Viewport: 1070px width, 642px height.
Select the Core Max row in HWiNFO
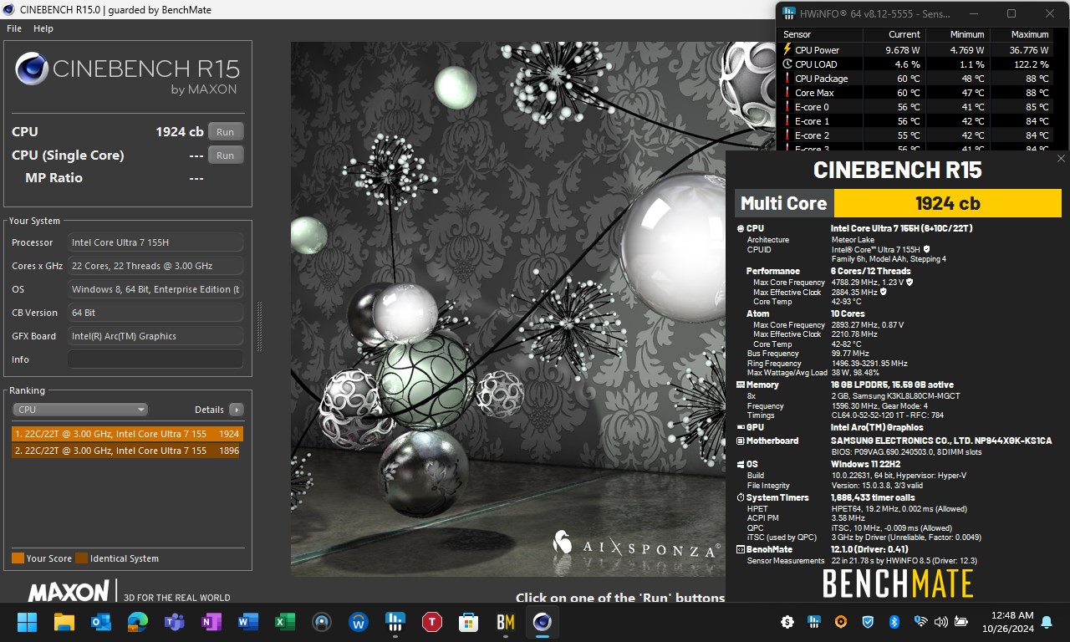pos(916,93)
